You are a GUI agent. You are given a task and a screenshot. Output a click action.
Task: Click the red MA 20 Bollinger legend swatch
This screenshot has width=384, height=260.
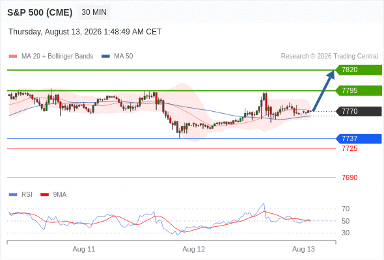click(13, 57)
